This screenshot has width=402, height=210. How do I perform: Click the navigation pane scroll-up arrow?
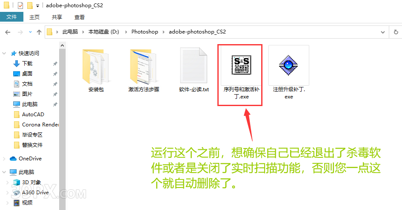(62, 45)
